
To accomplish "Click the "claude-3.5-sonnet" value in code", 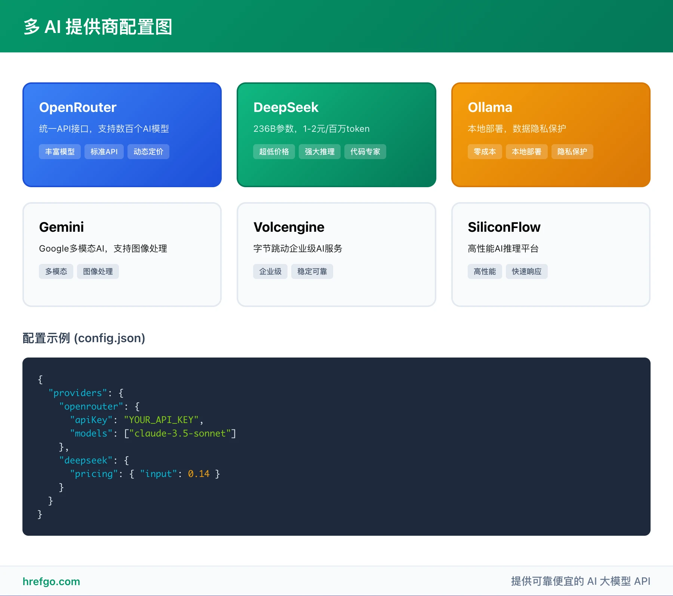I will tap(180, 434).
